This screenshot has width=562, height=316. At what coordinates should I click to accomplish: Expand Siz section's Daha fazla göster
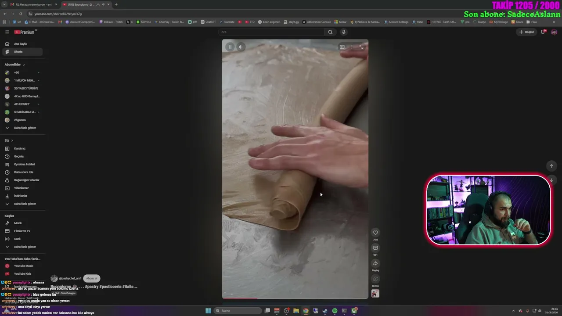22,204
